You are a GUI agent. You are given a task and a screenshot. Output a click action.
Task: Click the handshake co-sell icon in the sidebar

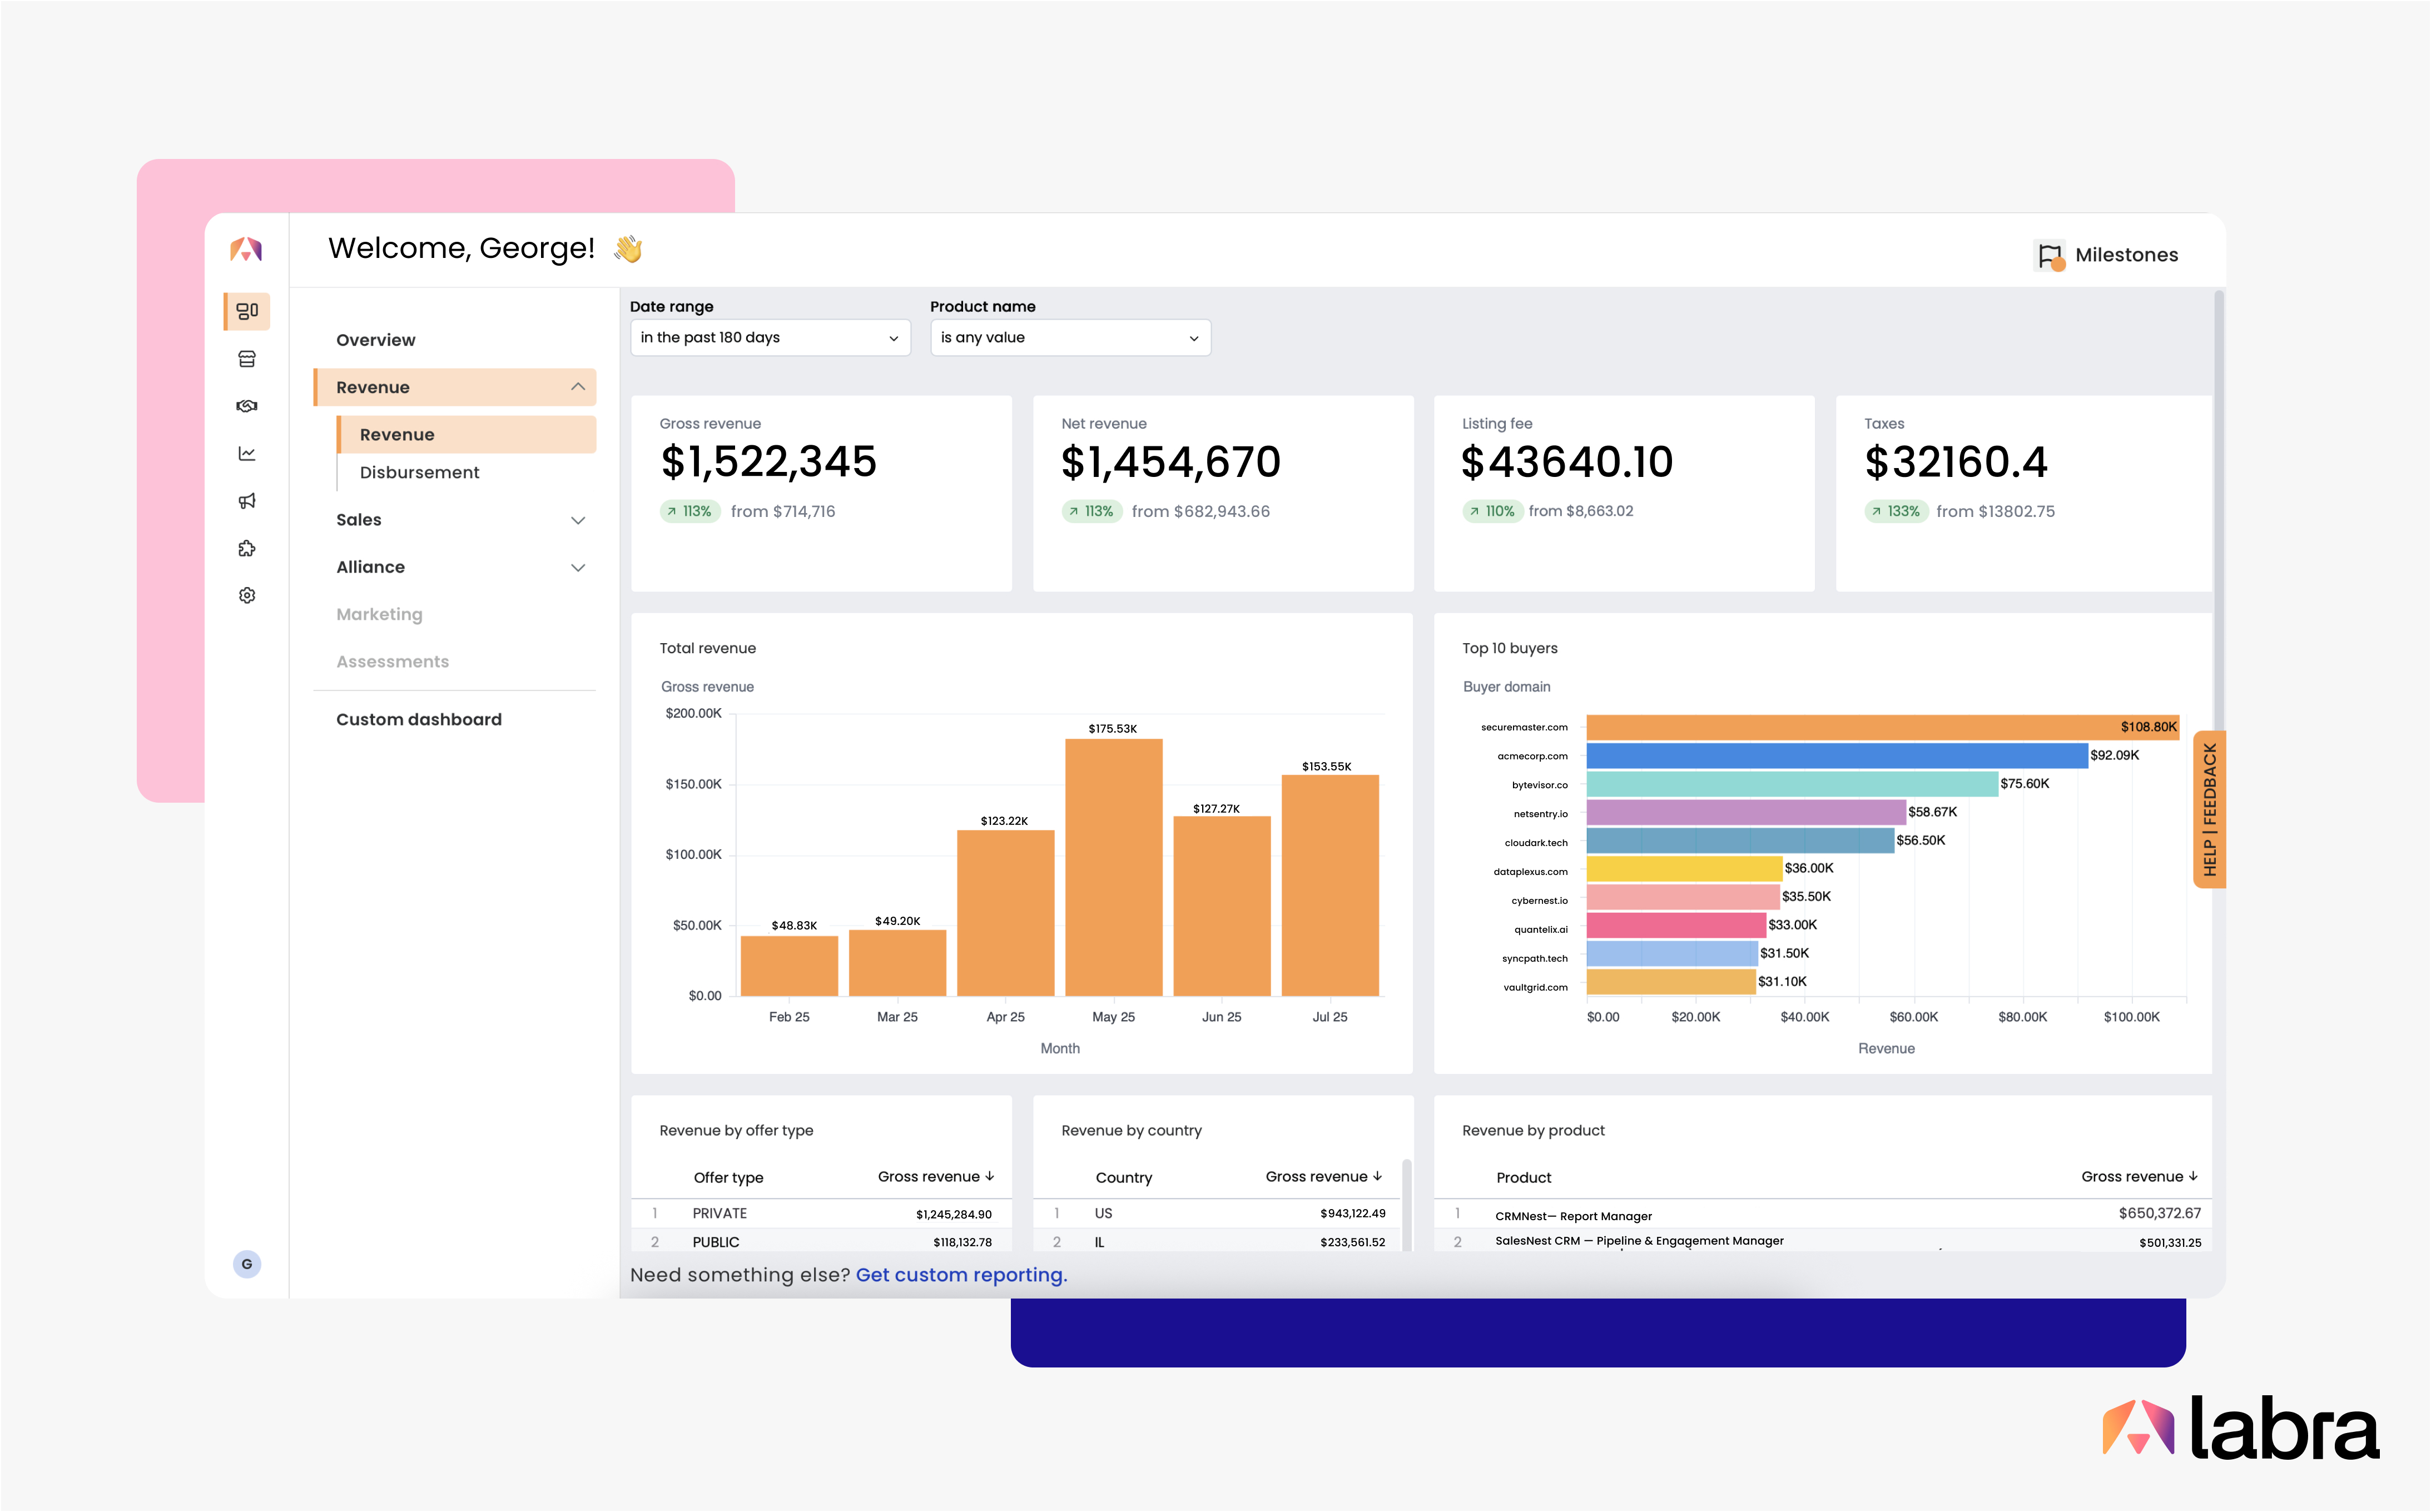pos(247,405)
